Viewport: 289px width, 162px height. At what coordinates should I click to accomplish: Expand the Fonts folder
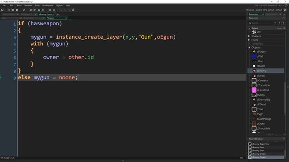[x=249, y=40]
